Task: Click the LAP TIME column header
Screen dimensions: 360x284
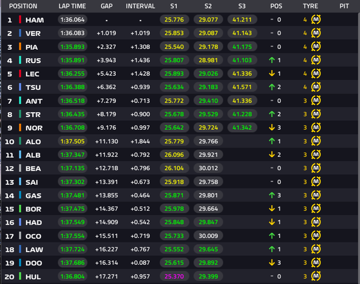Action: (72, 6)
